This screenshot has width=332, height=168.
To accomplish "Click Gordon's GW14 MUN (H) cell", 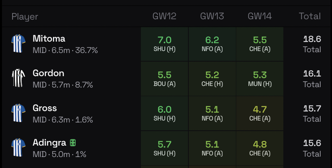I will pos(259,79).
